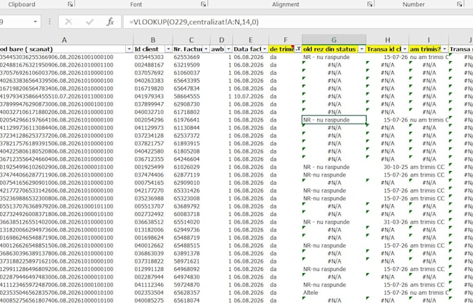Open Insert Function fx dialog
The height and width of the screenshot is (303, 473).
click(x=111, y=22)
